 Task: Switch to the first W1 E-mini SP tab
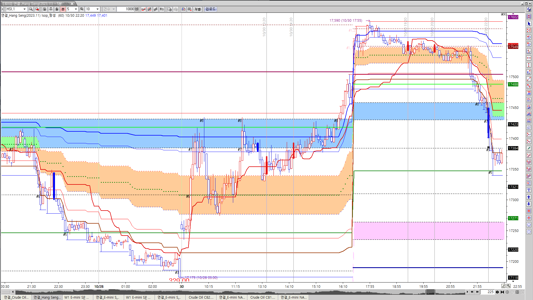[77, 297]
